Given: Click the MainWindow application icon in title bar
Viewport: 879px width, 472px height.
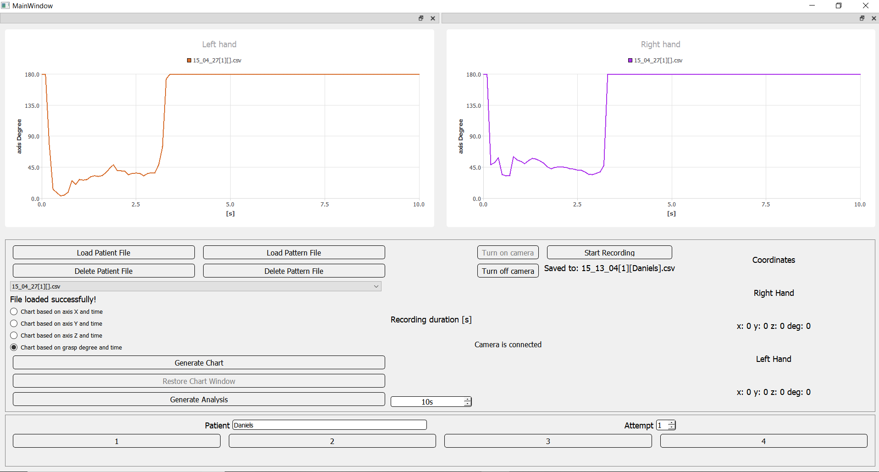Looking at the screenshot, I should tap(6, 6).
